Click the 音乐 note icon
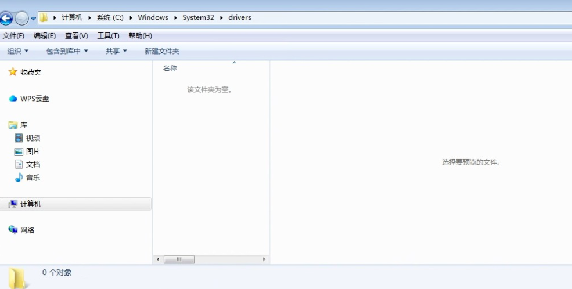This screenshot has height=289, width=572. pyautogui.click(x=19, y=177)
